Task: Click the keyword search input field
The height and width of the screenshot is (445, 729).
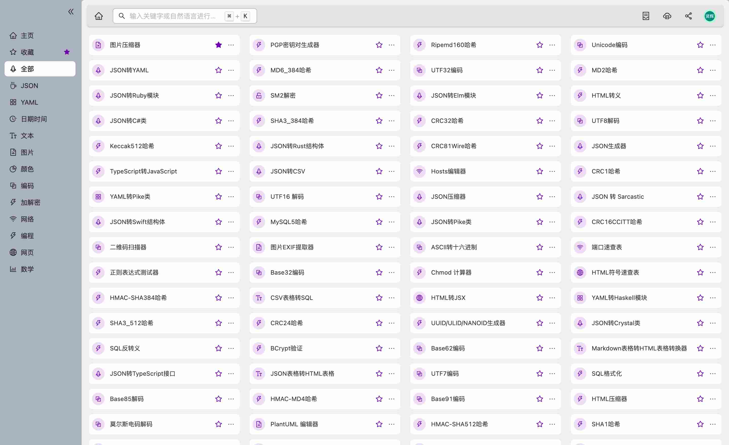Action: tap(173, 16)
